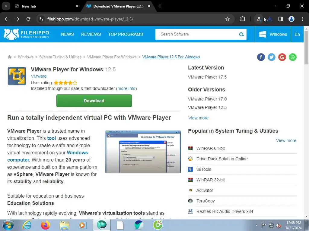This screenshot has height=231, width=309.
Task: Click View more under Older Versions
Action: [198, 118]
